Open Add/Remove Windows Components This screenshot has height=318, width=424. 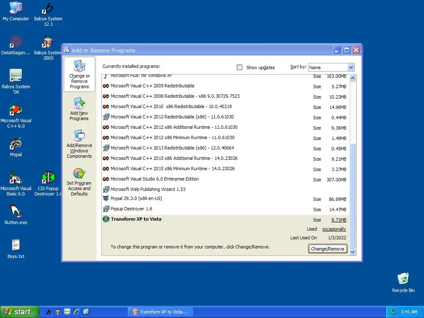[79, 144]
